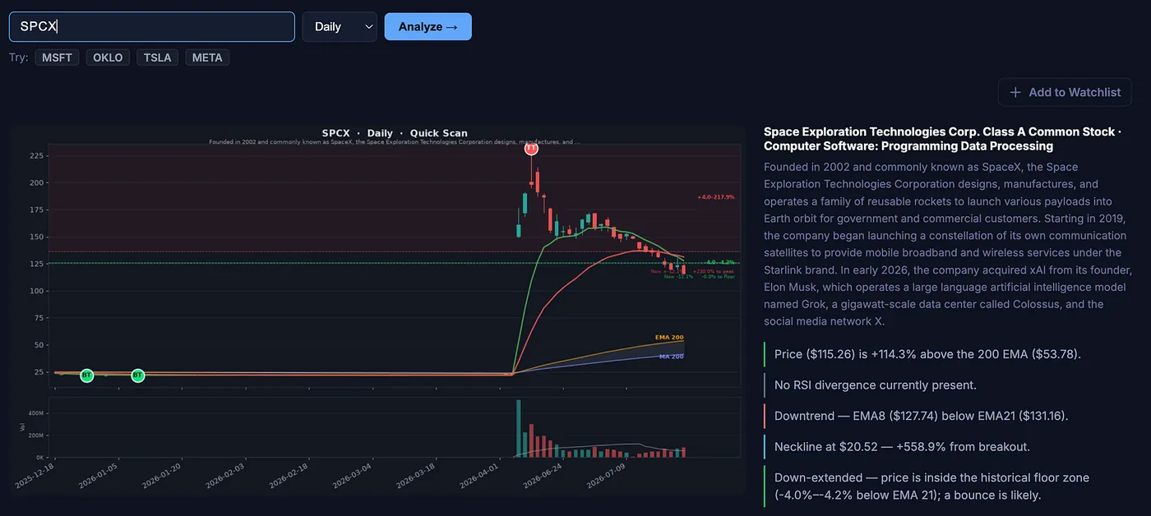1151x516 pixels.
Task: Click the 'Downtrend — EMA8 ($127.74)' line
Action: point(922,416)
